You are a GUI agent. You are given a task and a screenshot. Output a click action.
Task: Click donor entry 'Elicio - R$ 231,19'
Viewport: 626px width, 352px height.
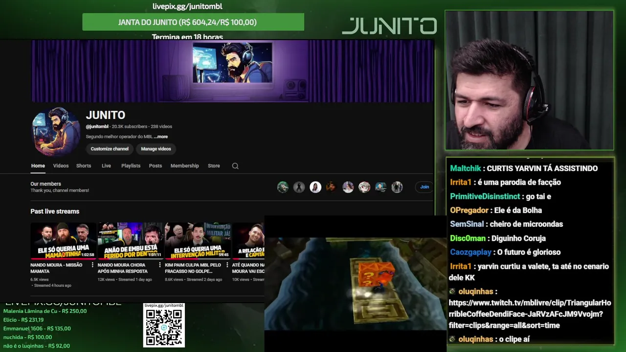tap(23, 320)
